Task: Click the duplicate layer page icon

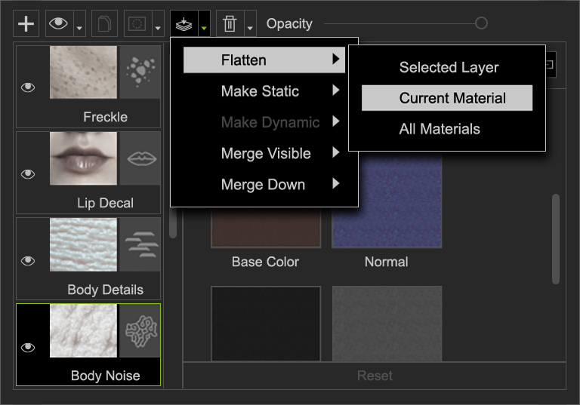Action: point(105,24)
